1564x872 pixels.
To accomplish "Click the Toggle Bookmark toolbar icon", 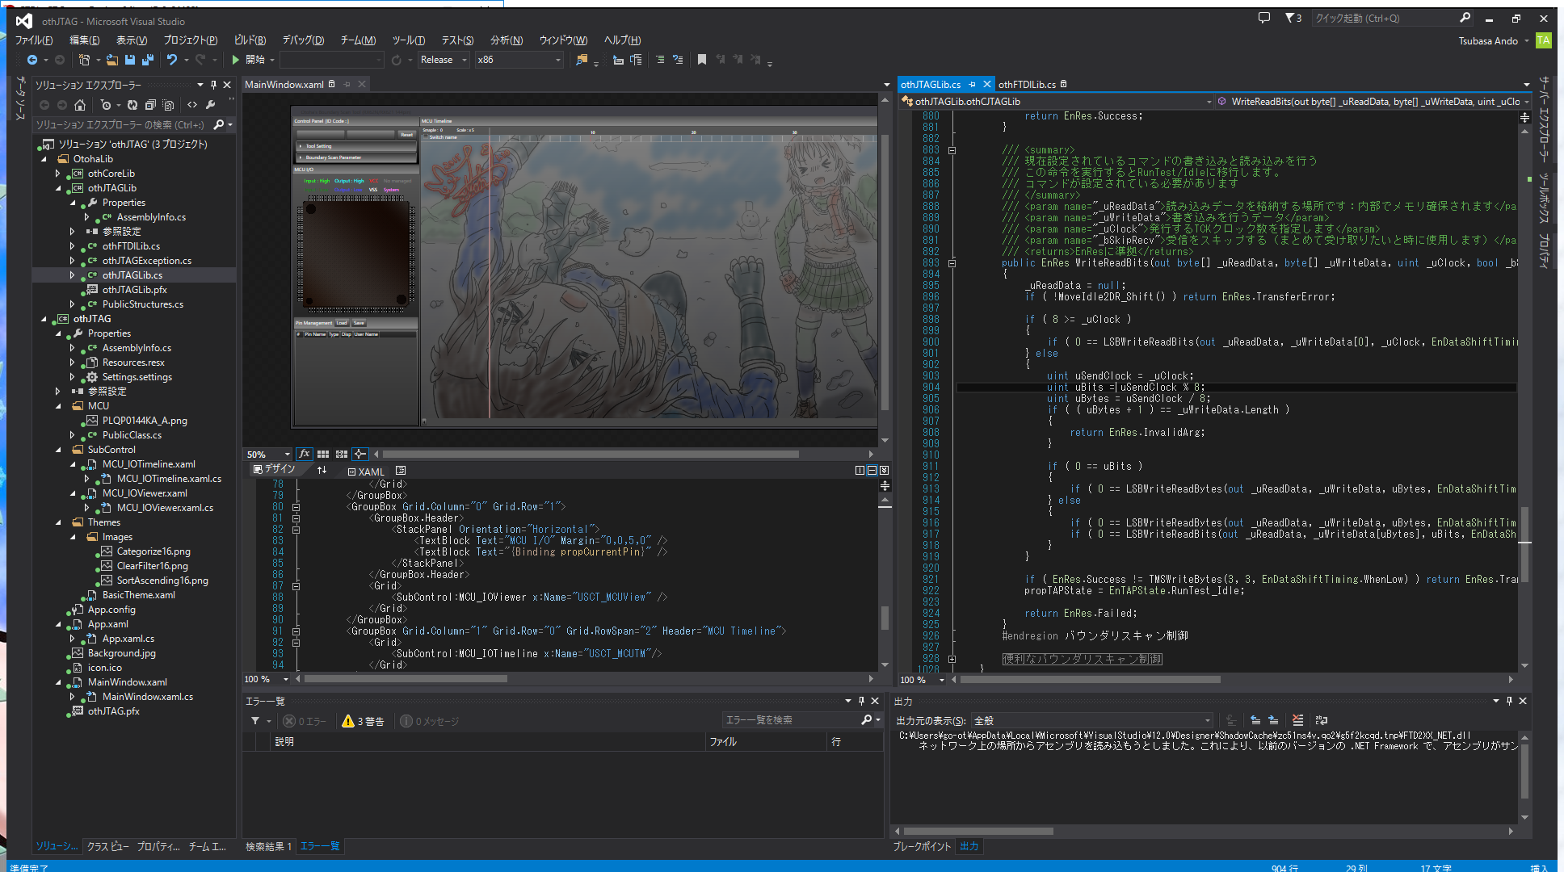I will coord(702,60).
